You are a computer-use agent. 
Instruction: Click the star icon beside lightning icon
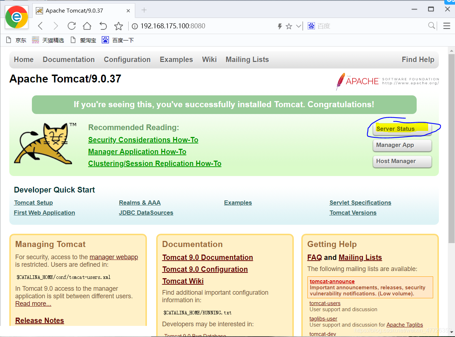click(x=289, y=26)
